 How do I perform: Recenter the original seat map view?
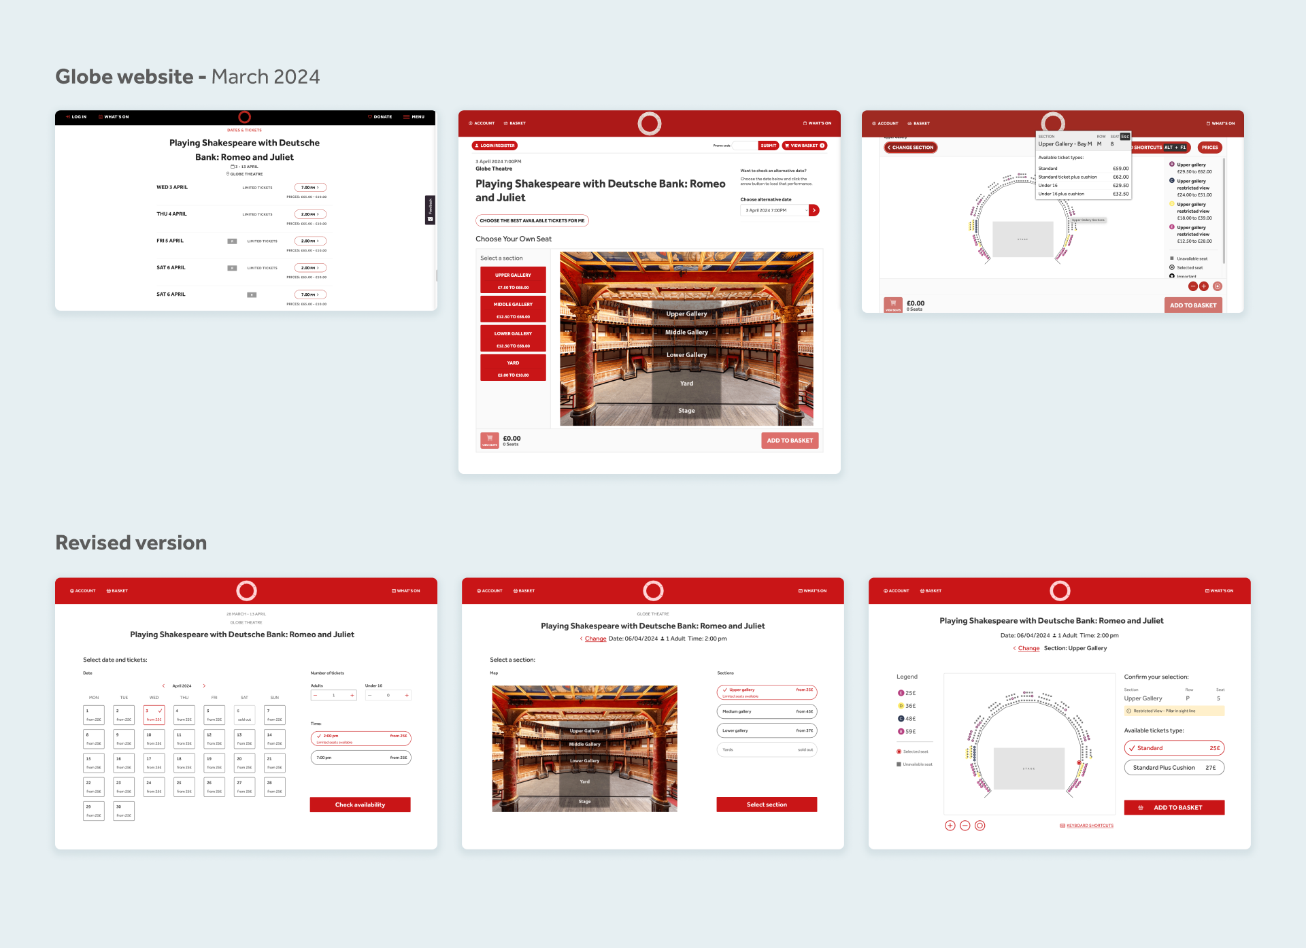pos(1218,286)
